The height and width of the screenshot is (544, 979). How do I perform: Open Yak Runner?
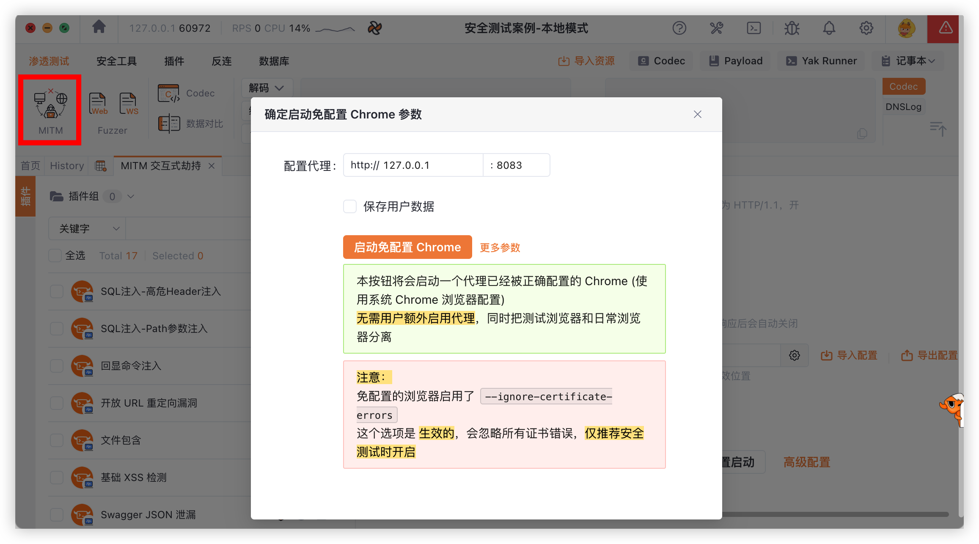tap(821, 60)
